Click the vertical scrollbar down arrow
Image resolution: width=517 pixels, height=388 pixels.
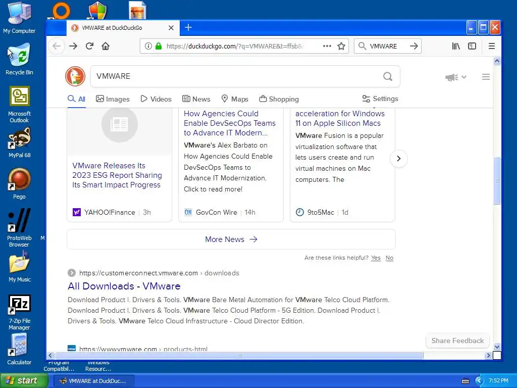click(497, 347)
